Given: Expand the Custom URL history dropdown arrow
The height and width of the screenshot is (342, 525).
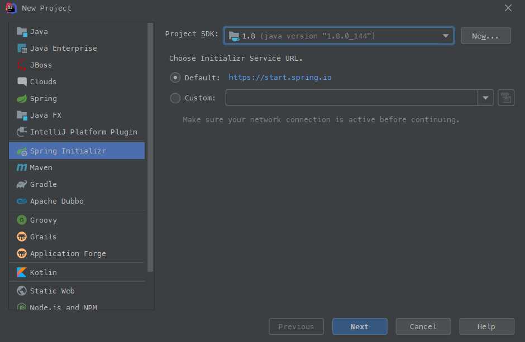Looking at the screenshot, I should click(485, 98).
